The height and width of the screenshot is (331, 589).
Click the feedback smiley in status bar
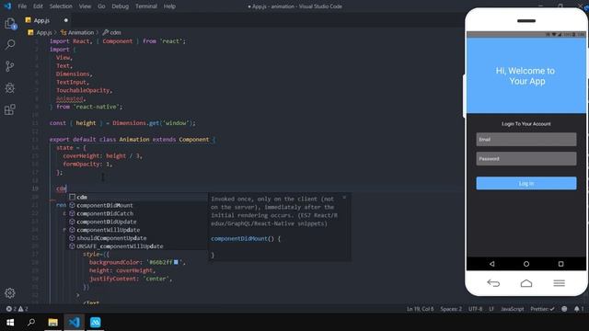[564, 309]
